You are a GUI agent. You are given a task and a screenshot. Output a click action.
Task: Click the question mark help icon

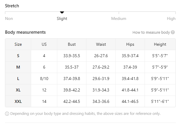click(x=173, y=33)
